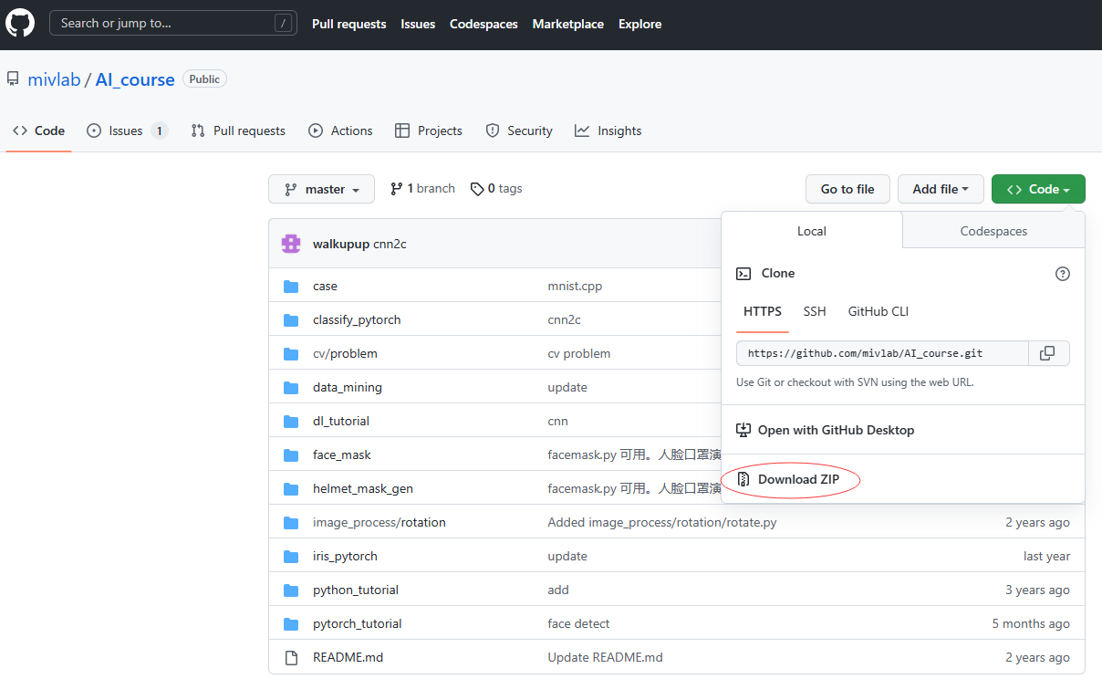Click the case folder icon
This screenshot has width=1102, height=679.
click(x=291, y=287)
